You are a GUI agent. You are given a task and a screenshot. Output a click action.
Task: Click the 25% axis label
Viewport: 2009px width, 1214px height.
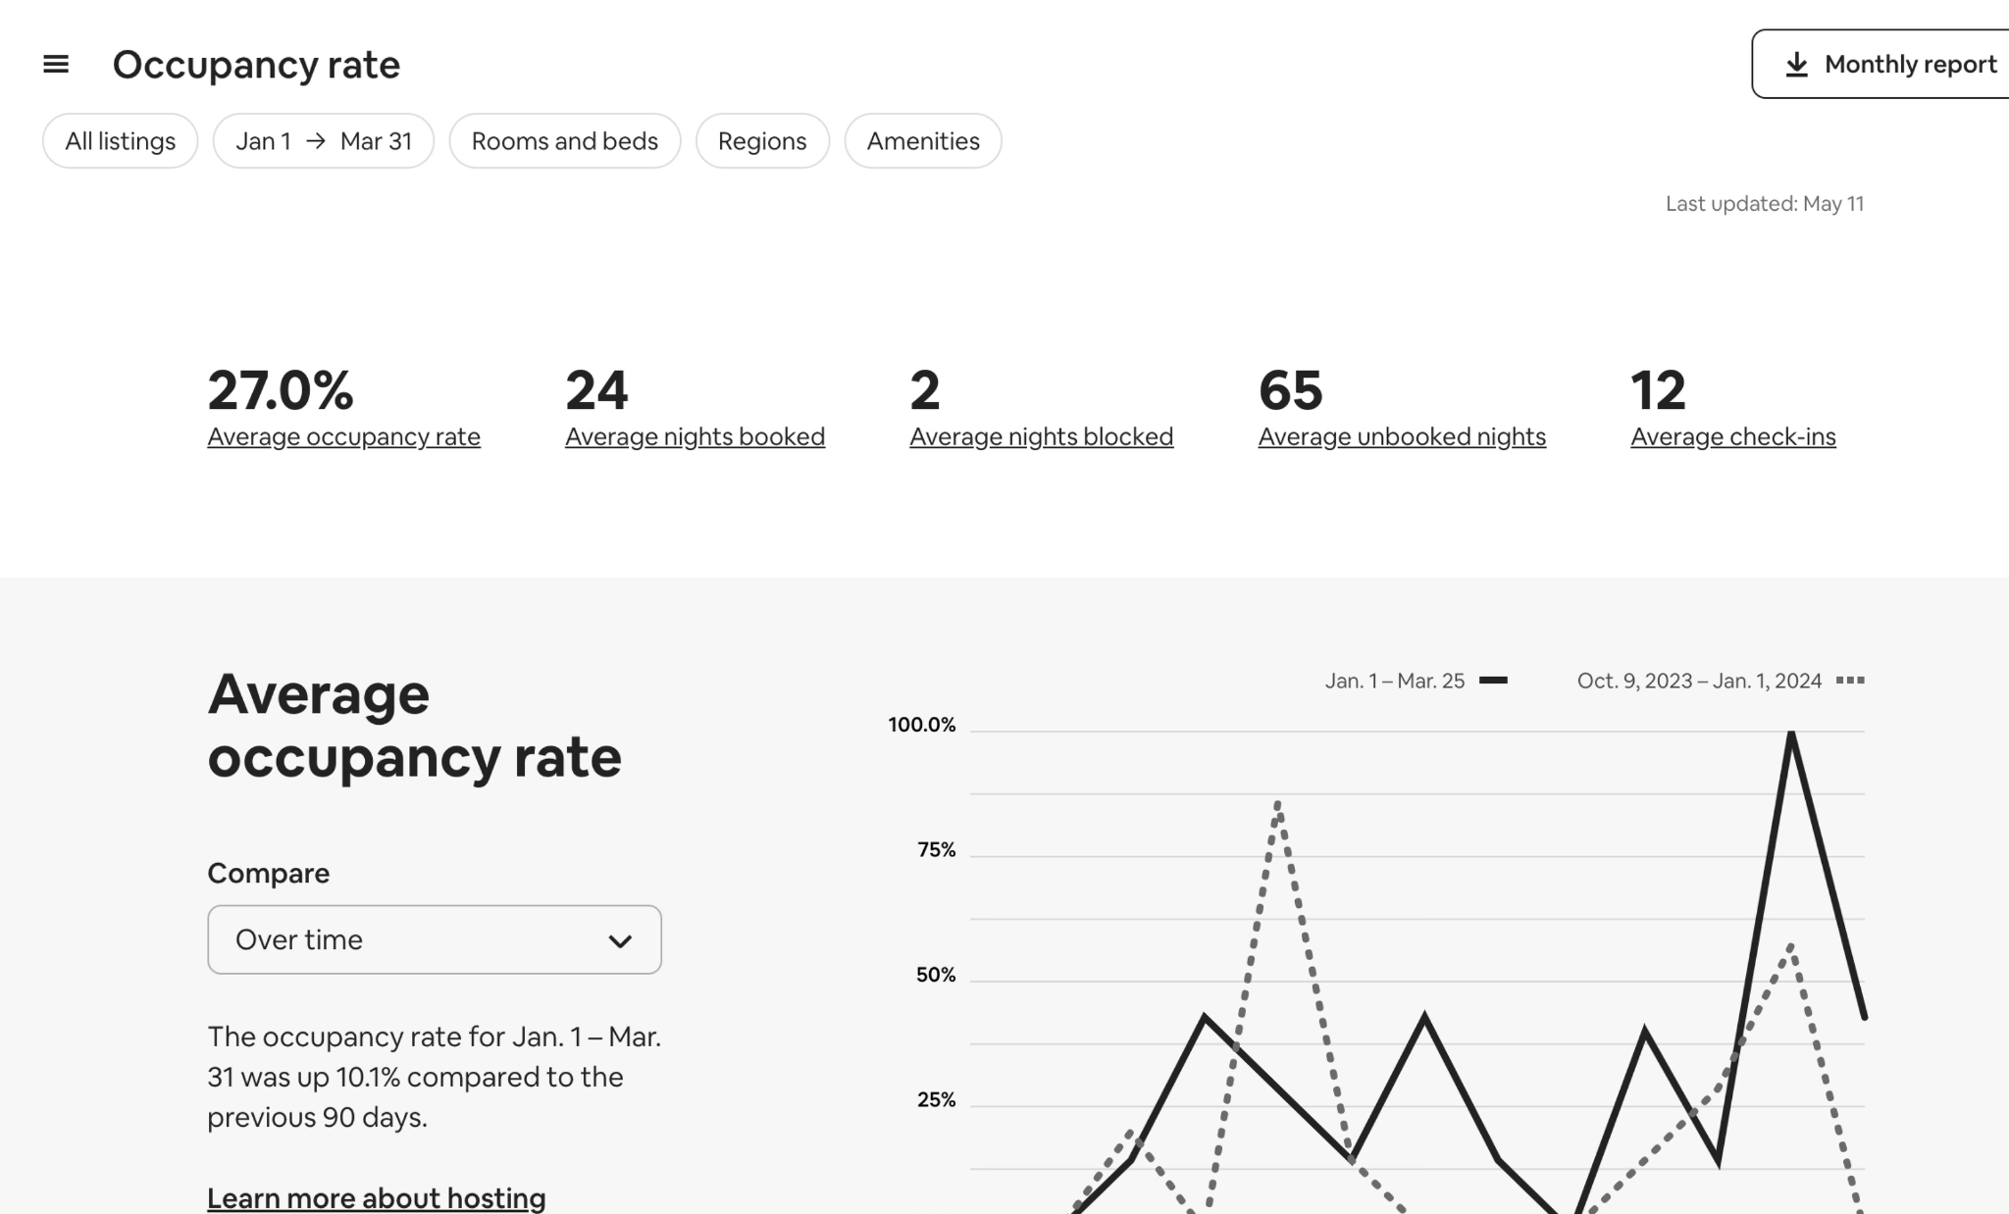pos(936,1100)
